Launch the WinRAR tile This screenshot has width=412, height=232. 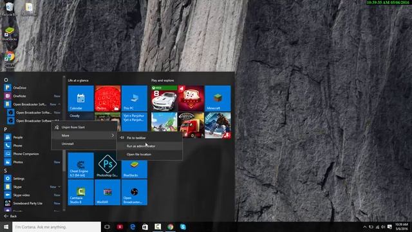point(108,192)
